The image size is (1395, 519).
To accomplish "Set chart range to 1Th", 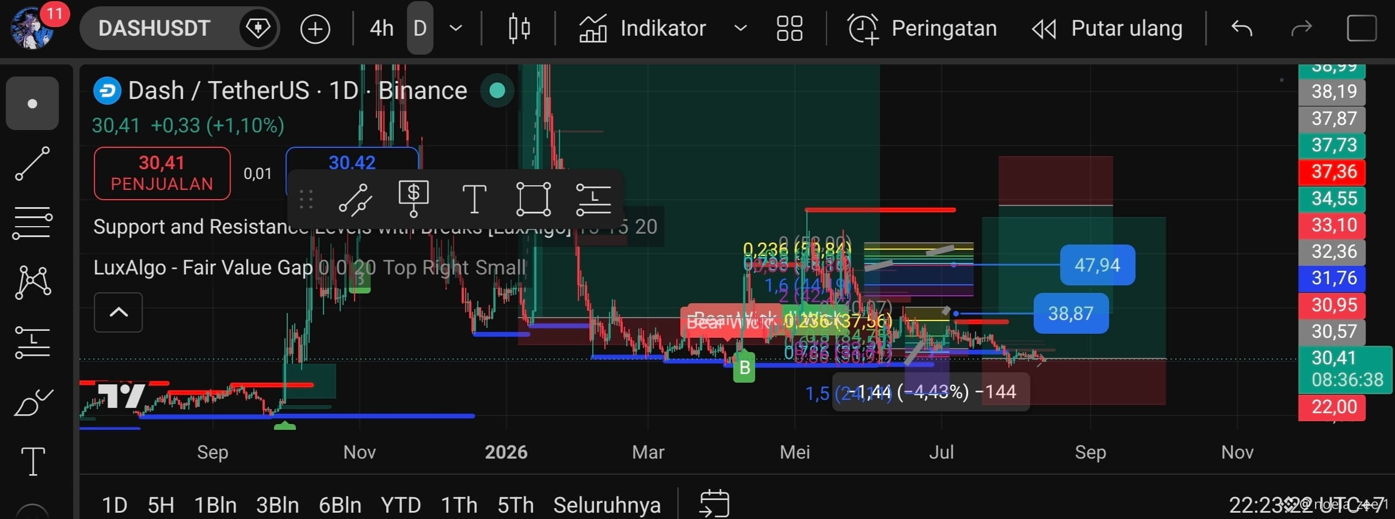I will (459, 505).
